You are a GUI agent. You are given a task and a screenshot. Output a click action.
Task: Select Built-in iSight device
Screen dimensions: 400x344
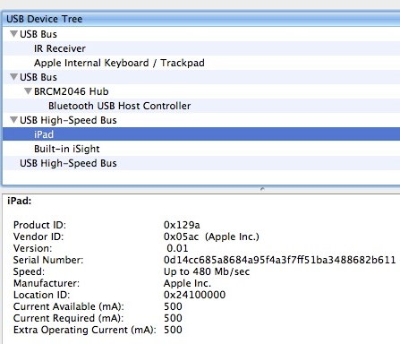(201, 149)
